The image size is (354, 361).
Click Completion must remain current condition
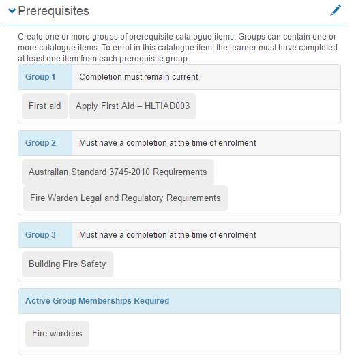pos(138,77)
